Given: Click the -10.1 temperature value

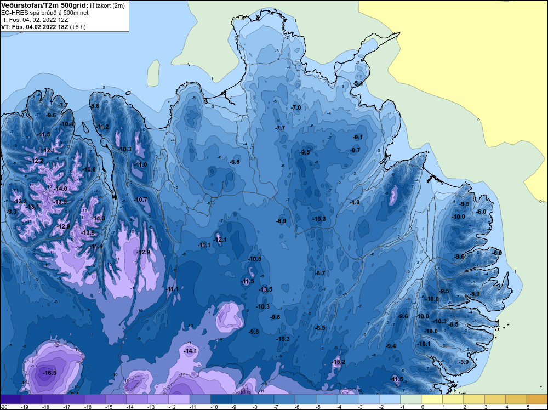Looking at the screenshot, I should 424,344.
